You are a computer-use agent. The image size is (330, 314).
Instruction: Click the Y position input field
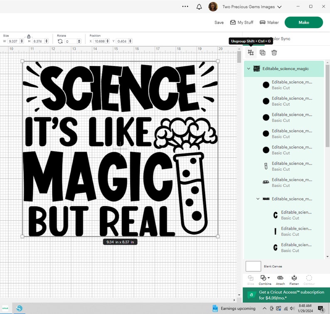coord(122,41)
